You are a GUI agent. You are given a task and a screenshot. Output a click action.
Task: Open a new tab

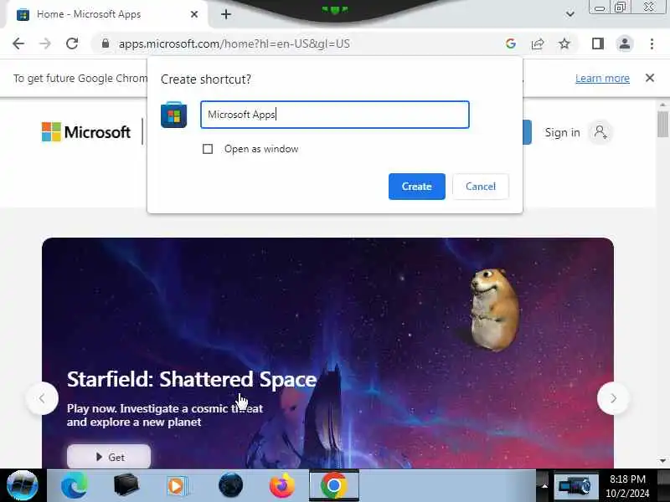click(x=226, y=14)
